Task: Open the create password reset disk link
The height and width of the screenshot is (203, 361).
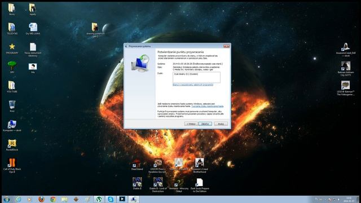Action: coord(207,107)
